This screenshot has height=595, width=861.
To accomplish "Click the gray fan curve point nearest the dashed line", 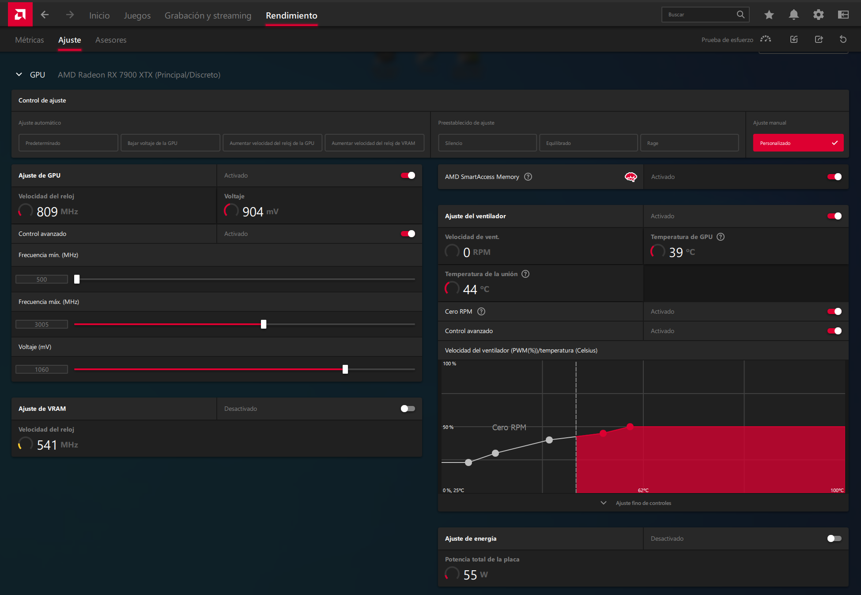I will point(549,440).
